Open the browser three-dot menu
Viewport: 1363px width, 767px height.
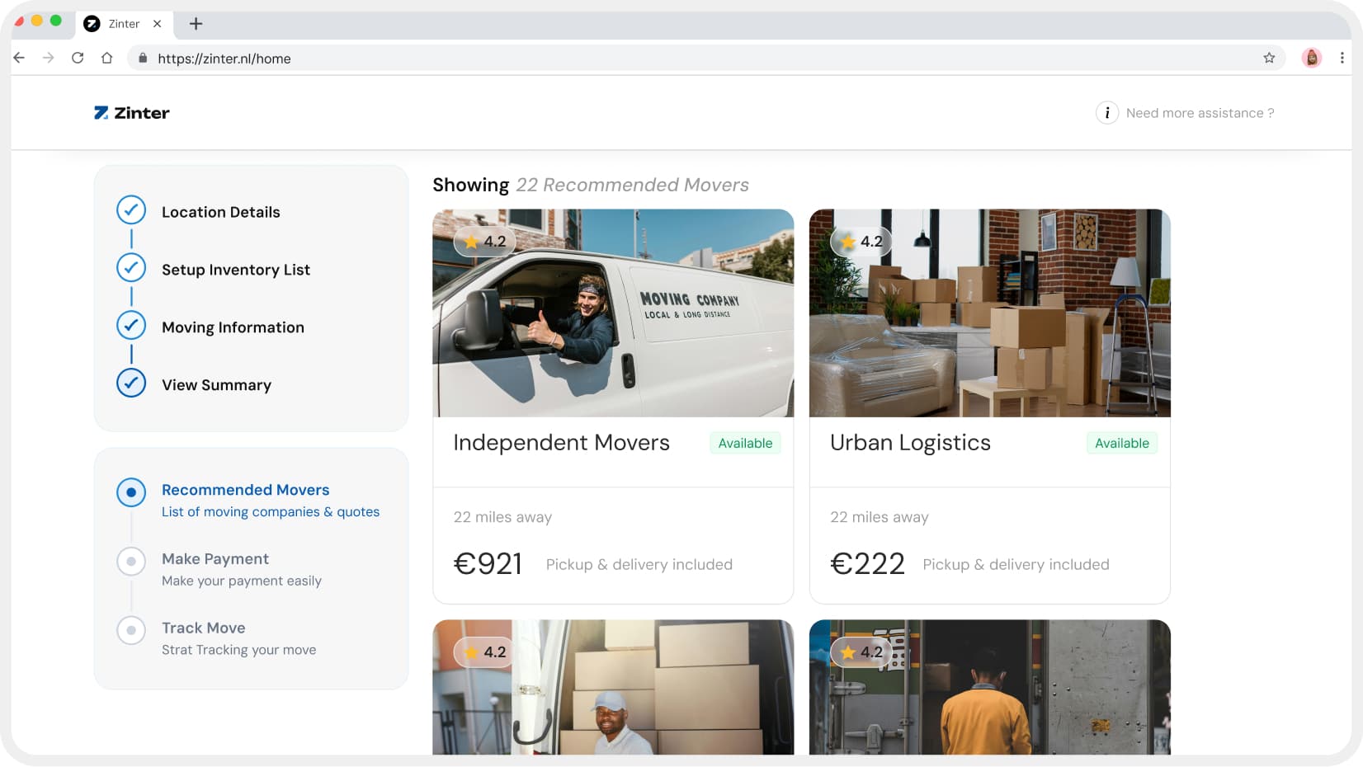click(1341, 58)
